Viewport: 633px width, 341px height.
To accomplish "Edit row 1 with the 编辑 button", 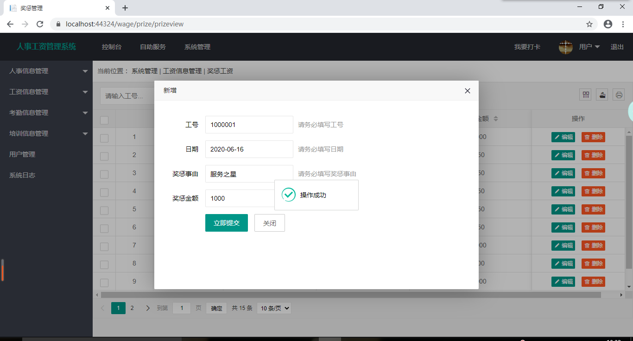I will pos(563,137).
